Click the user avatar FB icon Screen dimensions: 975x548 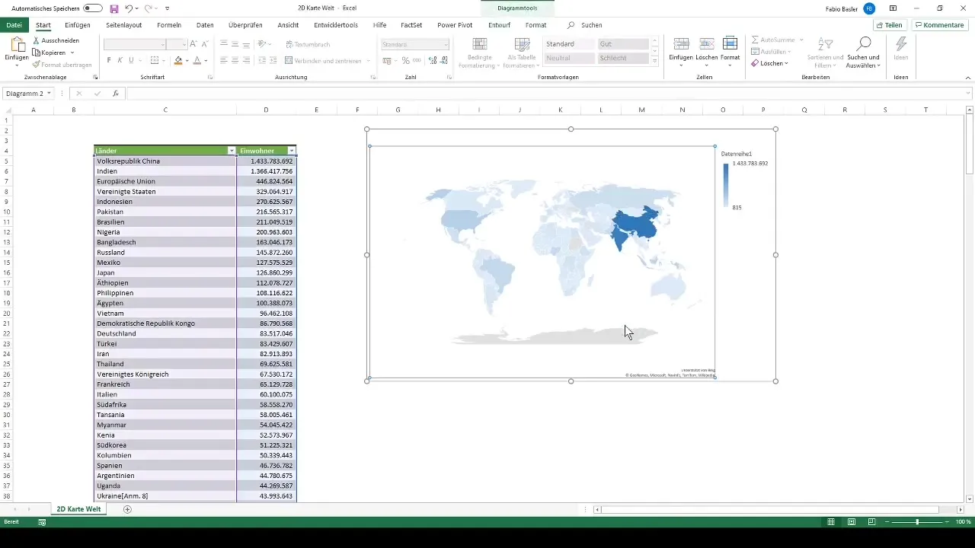pyautogui.click(x=869, y=8)
